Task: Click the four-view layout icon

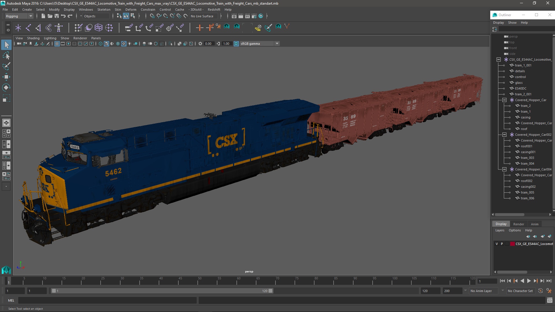Action: (6, 133)
